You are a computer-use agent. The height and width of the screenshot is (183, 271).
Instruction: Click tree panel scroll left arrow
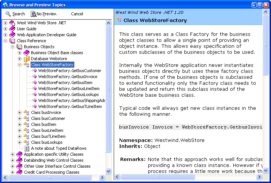point(5,177)
